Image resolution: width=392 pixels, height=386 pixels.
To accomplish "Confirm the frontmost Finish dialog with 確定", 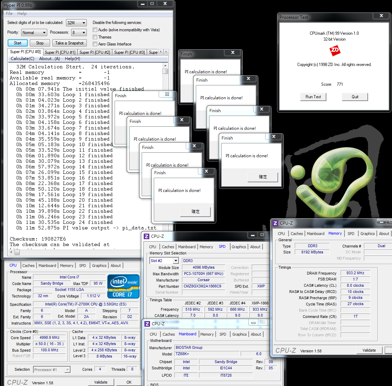I will (x=195, y=212).
